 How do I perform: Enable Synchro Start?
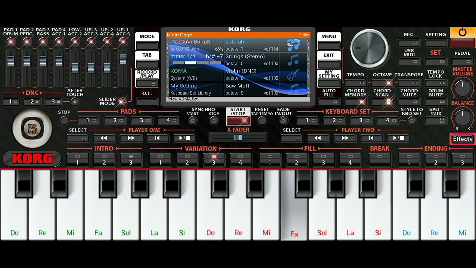[193, 120]
